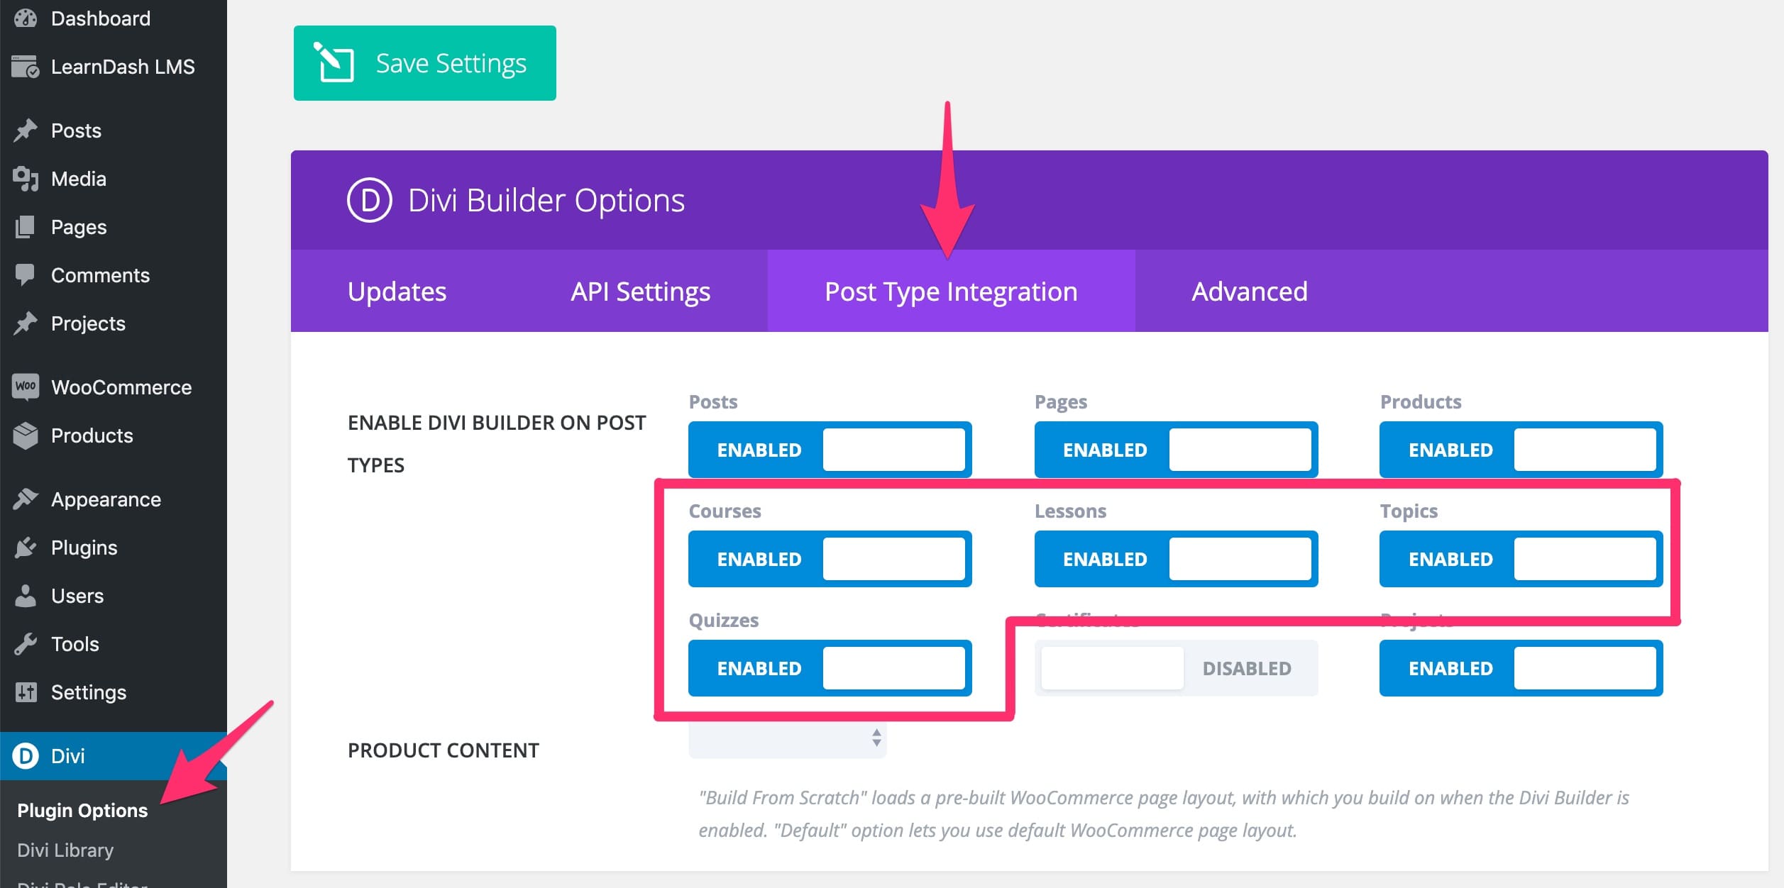Open Divi Library submenu item
The height and width of the screenshot is (888, 1784).
click(65, 850)
